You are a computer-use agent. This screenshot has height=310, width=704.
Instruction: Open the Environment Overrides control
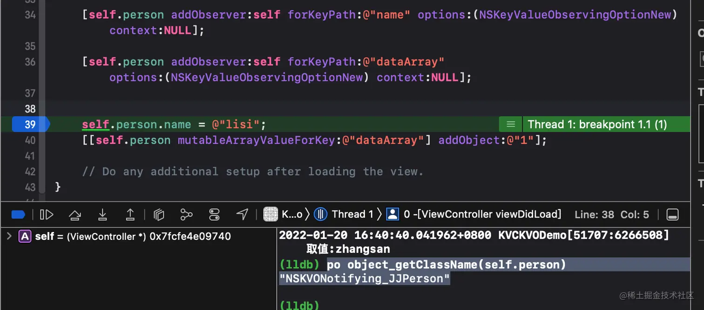214,214
